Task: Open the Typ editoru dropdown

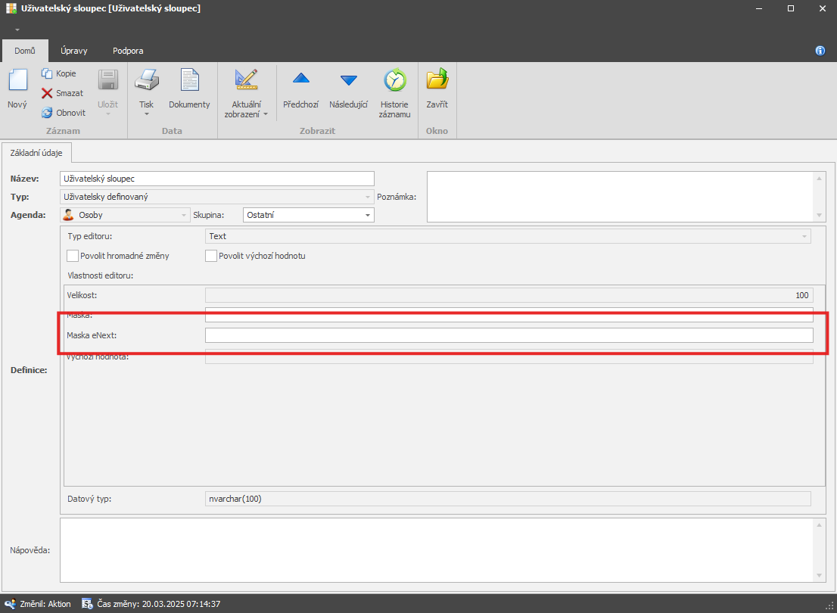Action: pos(804,236)
